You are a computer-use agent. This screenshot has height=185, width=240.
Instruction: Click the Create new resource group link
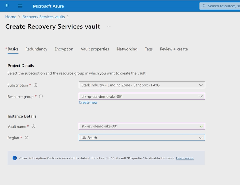(x=88, y=102)
